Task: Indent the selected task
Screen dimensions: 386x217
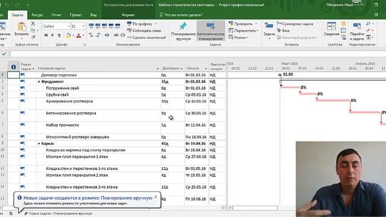Action: (98, 35)
